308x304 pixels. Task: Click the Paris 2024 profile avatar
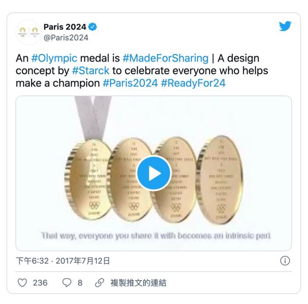[28, 32]
